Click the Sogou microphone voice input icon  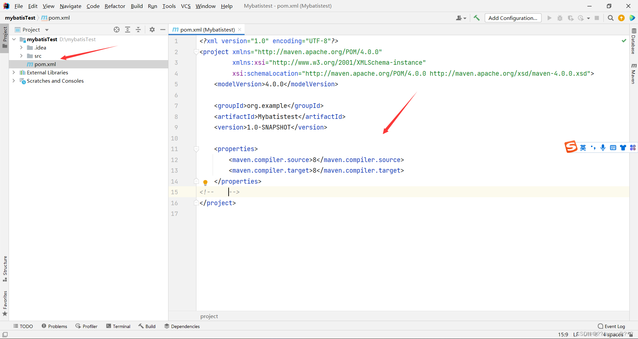click(x=603, y=147)
